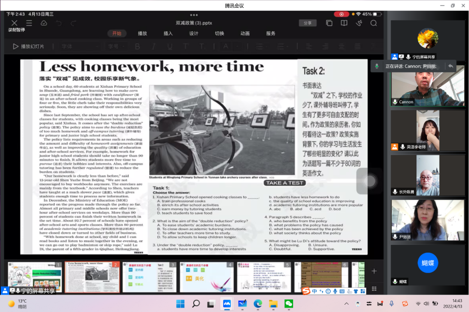Open the 动画 animation tab
The height and width of the screenshot is (312, 469).
tap(245, 33)
